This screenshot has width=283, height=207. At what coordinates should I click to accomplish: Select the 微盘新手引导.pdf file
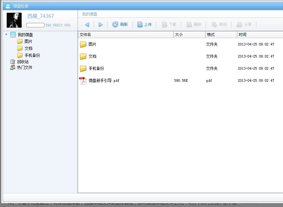pyautogui.click(x=104, y=81)
